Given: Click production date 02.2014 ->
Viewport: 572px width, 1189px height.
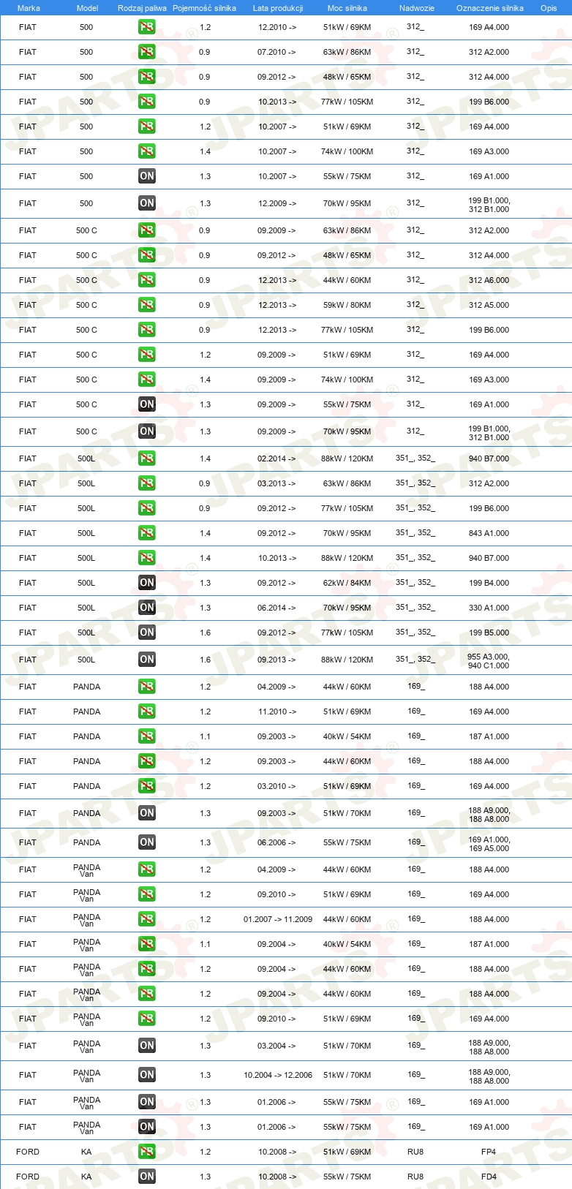Looking at the screenshot, I should (276, 458).
